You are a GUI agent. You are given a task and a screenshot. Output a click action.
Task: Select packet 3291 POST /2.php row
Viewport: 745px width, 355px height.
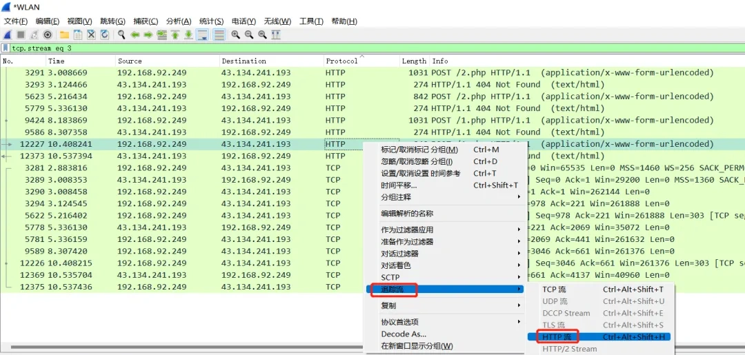tap(372, 72)
